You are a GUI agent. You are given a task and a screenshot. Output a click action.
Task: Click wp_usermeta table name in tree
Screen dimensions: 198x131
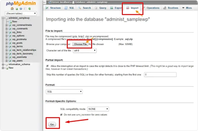tap(19, 57)
